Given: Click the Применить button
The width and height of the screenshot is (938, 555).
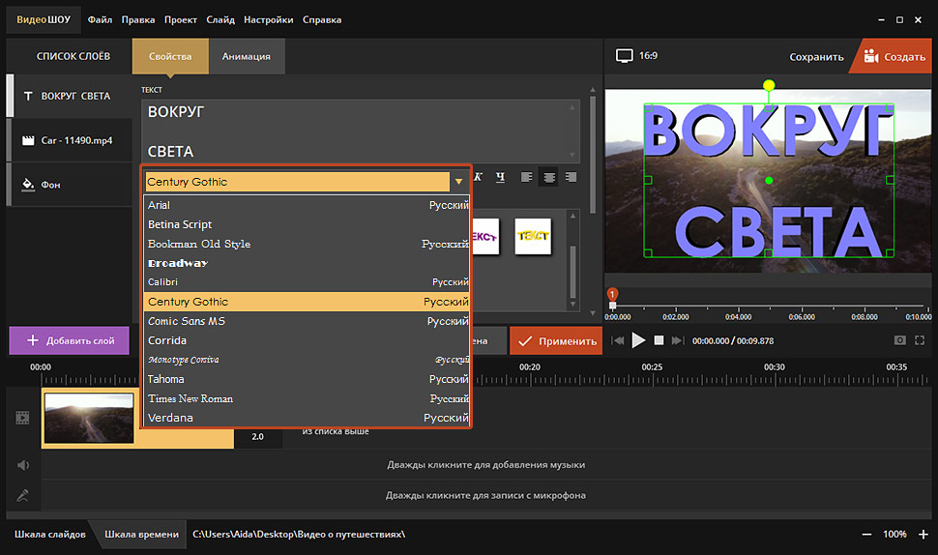Looking at the screenshot, I should pyautogui.click(x=556, y=341).
